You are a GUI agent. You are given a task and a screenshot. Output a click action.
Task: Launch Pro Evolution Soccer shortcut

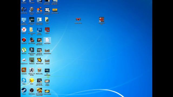tap(39, 91)
